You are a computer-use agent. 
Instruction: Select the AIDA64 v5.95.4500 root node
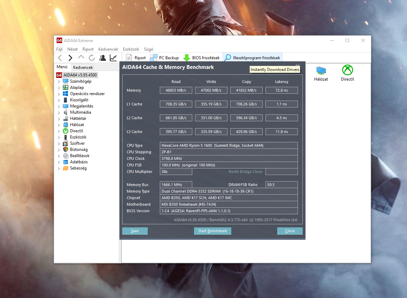(x=77, y=75)
